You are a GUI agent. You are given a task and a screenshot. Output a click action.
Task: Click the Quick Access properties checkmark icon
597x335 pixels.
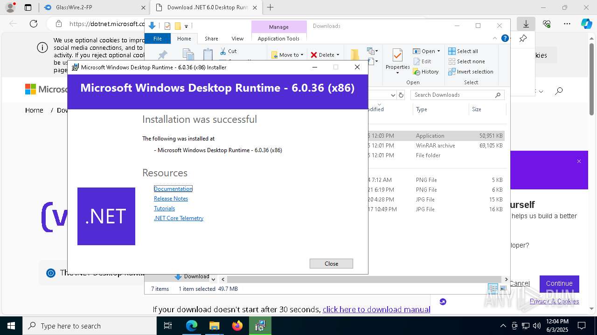point(167,26)
